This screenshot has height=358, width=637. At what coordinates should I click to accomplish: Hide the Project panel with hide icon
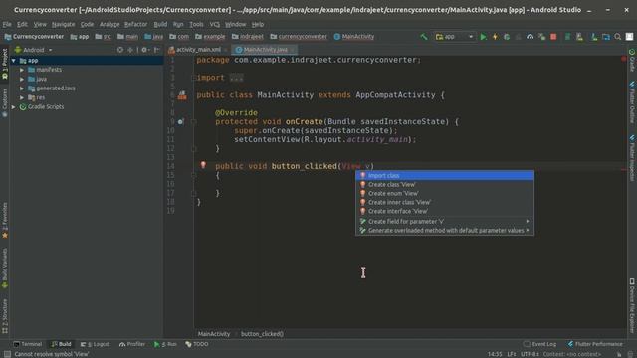pyautogui.click(x=157, y=50)
